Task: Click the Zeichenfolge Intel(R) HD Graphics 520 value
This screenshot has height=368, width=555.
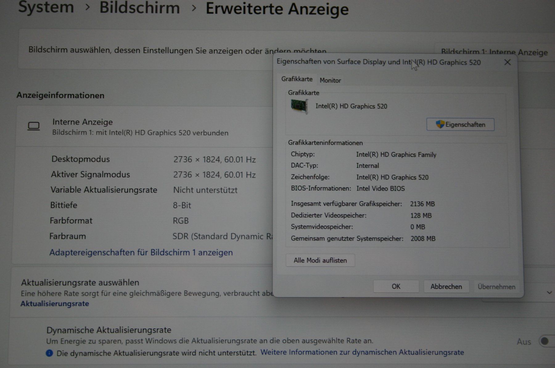Action: (x=392, y=177)
